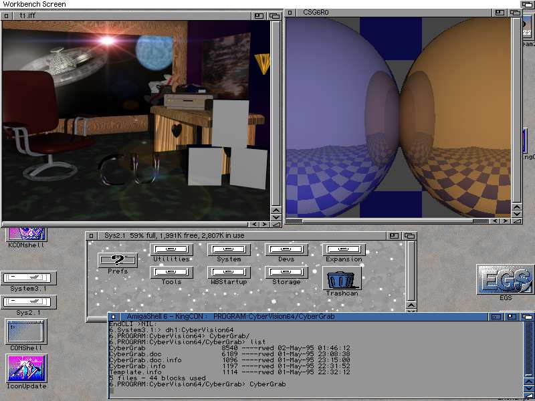535x401 pixels.
Task: Click the CSG6R0 scroll left arrow
Action: click(495, 221)
